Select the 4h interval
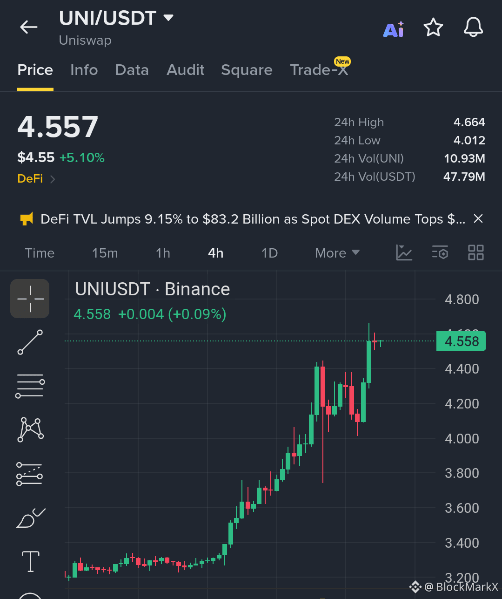502x599 pixels. pos(216,253)
